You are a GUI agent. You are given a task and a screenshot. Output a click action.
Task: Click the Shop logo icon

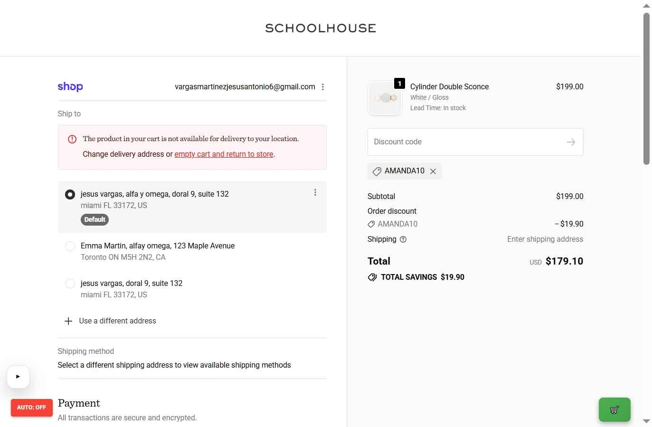70,86
